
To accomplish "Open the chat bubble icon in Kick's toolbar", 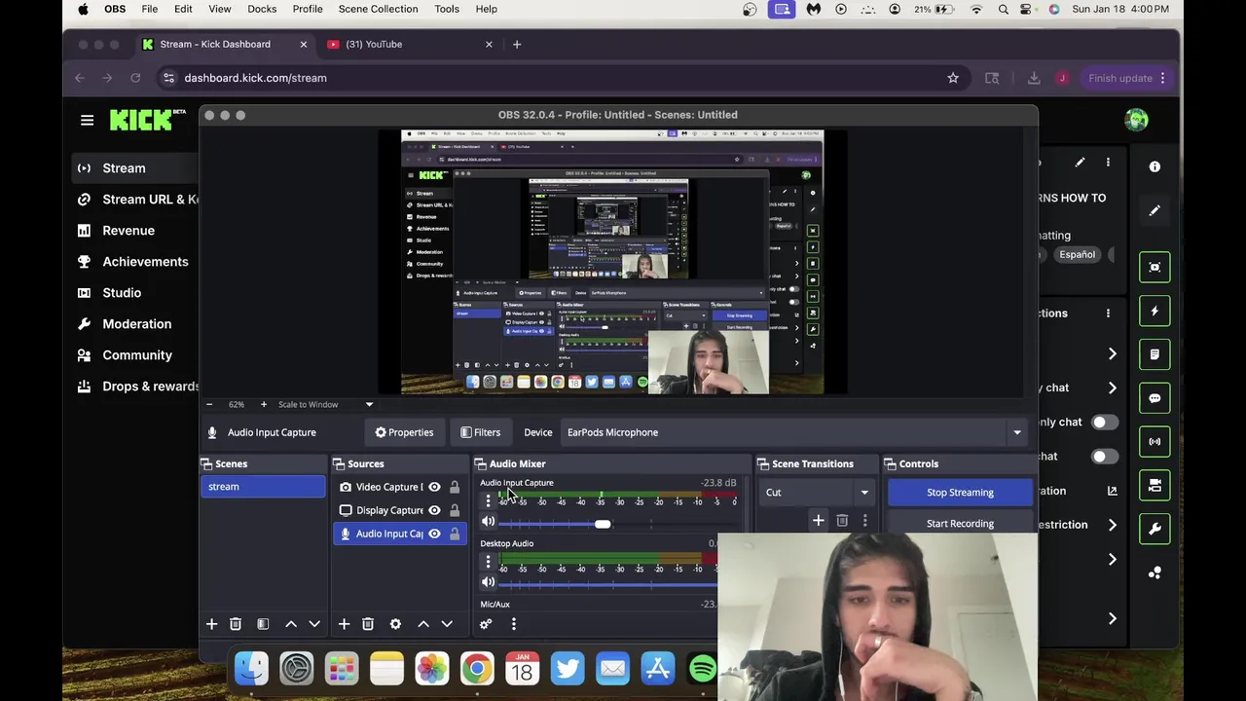I will click(1154, 398).
